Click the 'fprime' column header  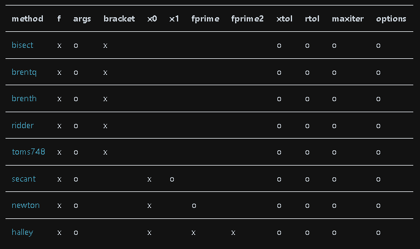click(x=205, y=18)
